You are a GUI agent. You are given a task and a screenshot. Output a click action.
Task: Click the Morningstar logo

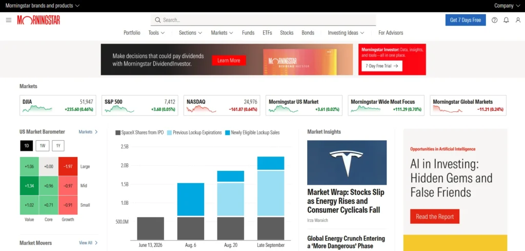point(38,20)
